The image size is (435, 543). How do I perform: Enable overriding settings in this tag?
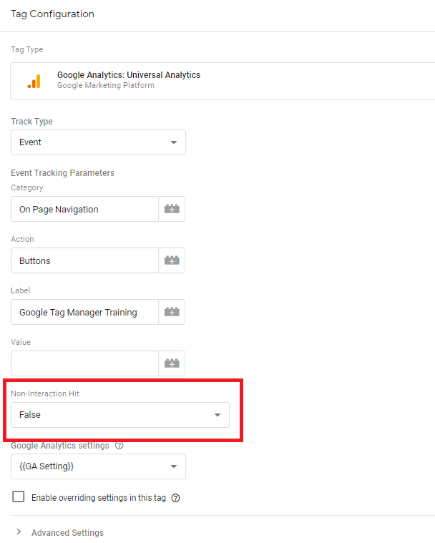pyautogui.click(x=19, y=496)
